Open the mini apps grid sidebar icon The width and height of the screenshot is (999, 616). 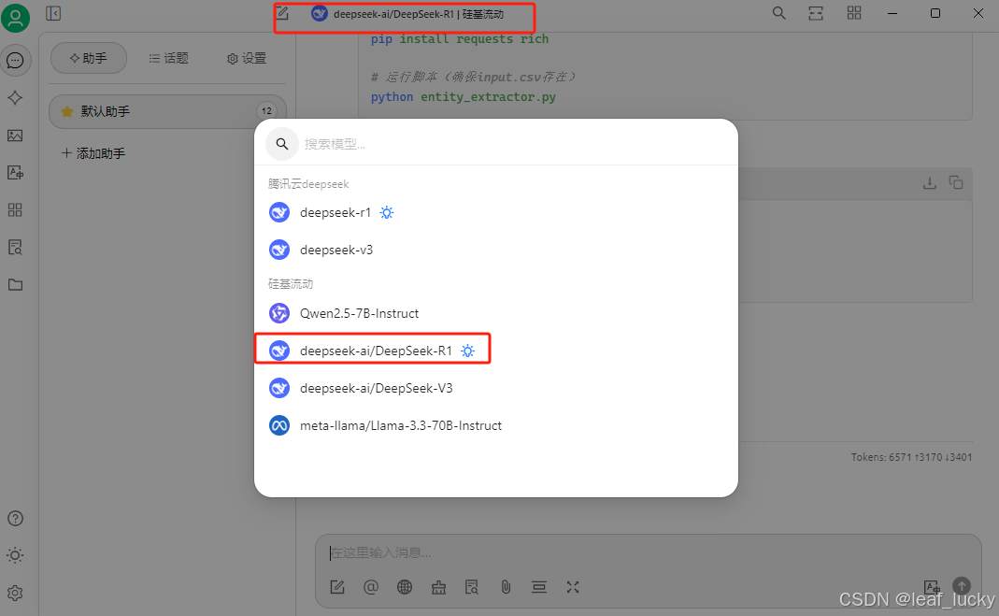click(x=15, y=209)
